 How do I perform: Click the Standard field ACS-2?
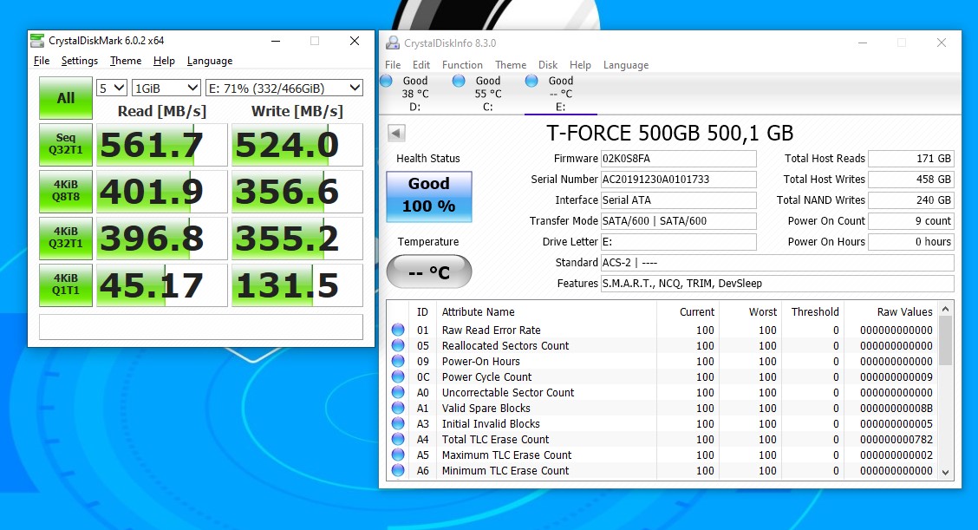coord(777,262)
